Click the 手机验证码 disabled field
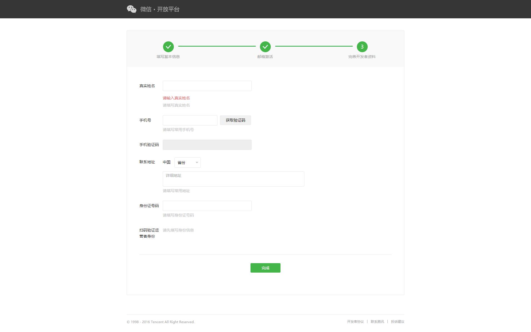The height and width of the screenshot is (332, 531). tap(207, 145)
